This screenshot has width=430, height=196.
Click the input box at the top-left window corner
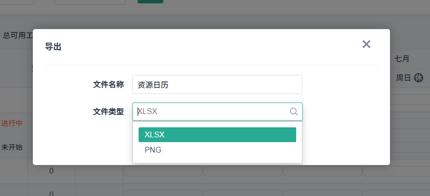(x=17, y=2)
